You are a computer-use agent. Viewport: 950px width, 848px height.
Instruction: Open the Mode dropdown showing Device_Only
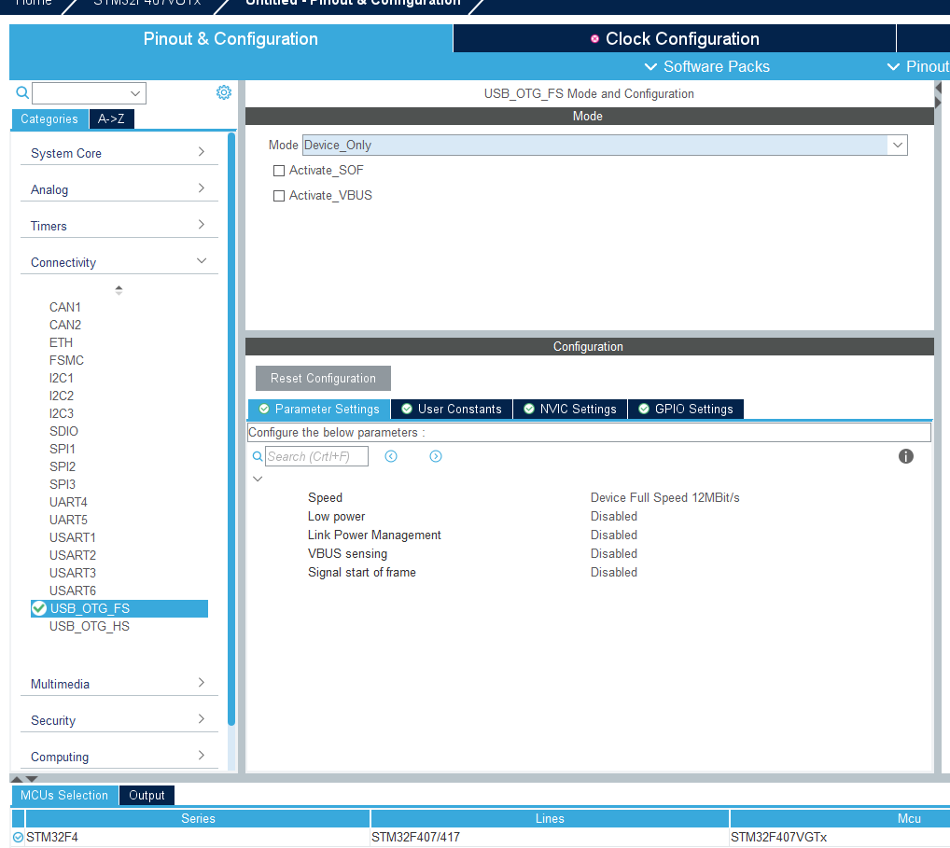[x=605, y=145]
